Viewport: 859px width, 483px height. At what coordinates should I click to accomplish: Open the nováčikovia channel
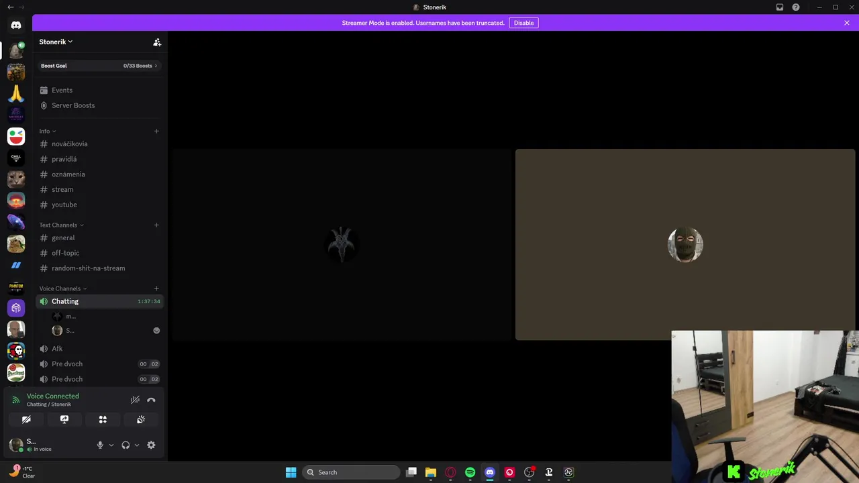click(x=99, y=144)
